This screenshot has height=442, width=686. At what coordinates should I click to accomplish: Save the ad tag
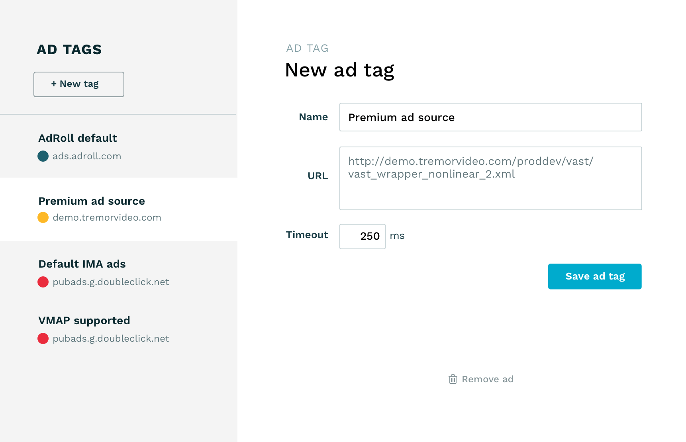tap(595, 276)
